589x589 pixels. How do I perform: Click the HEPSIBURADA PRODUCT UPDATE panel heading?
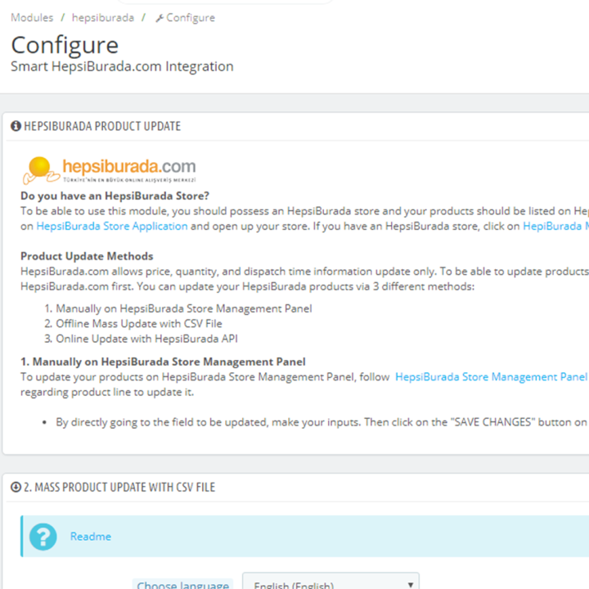coord(102,126)
